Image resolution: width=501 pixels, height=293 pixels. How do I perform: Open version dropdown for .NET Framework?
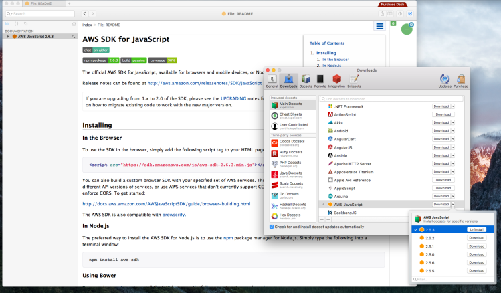click(453, 106)
